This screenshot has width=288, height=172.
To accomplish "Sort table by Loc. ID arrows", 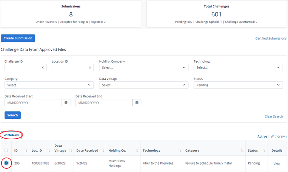I will pos(49,151).
